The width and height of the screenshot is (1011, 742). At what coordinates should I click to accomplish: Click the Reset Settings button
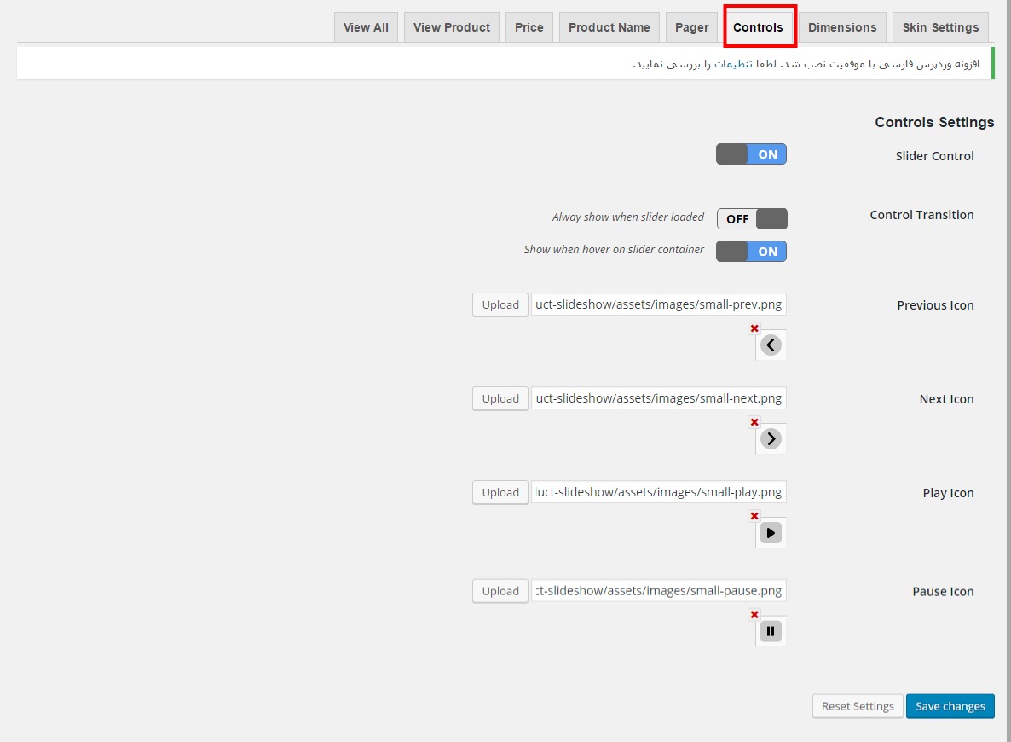click(x=858, y=706)
